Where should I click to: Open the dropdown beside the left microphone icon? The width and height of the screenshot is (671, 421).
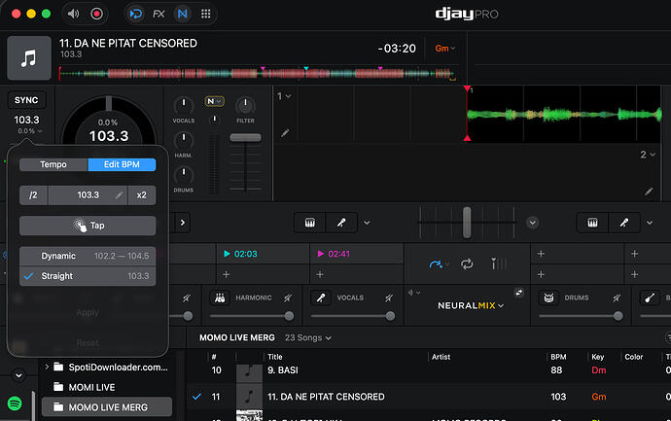pyautogui.click(x=367, y=223)
